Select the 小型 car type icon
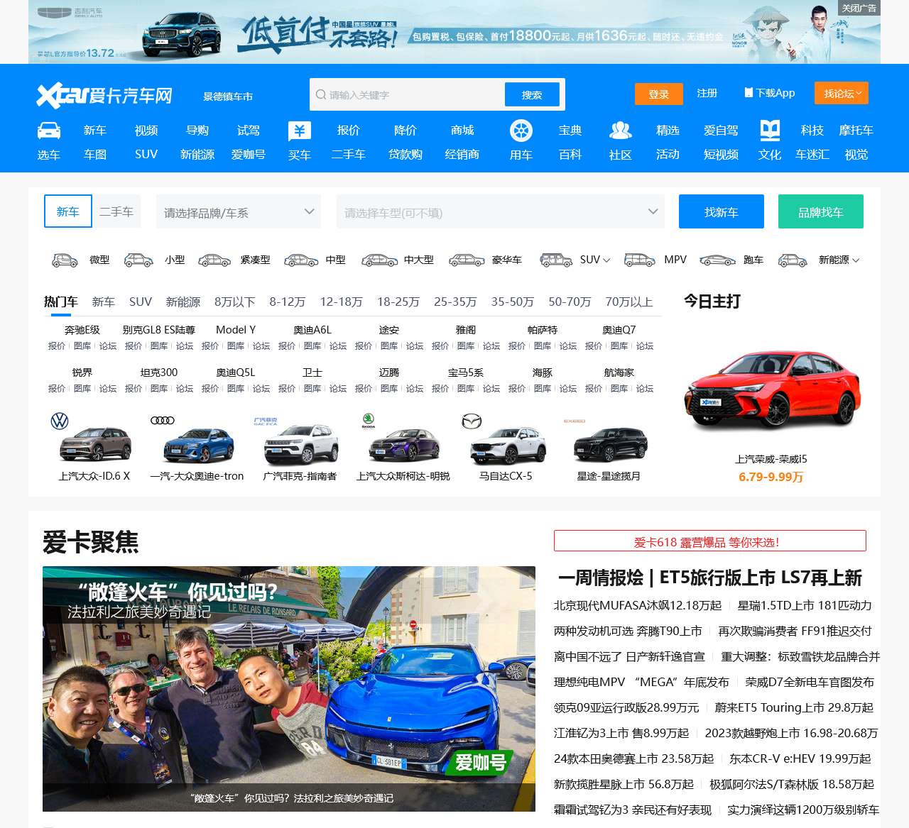Image resolution: width=909 pixels, height=828 pixels. (138, 260)
